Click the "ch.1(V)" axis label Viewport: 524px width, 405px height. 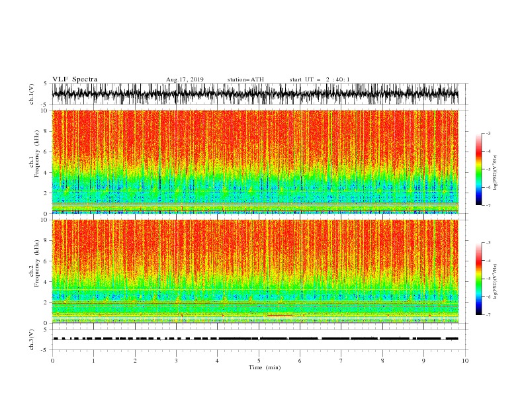point(32,94)
